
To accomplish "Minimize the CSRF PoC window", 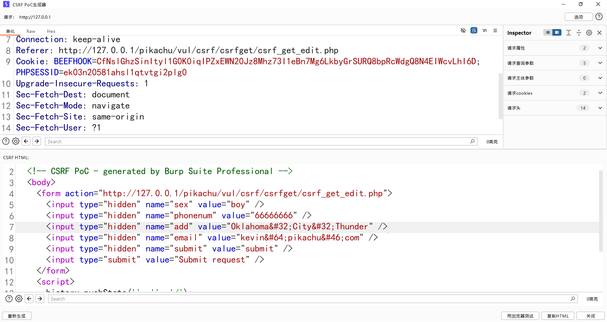I will (563, 4).
